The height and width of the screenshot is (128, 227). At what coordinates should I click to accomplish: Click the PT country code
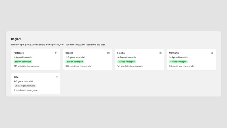click(x=56, y=53)
